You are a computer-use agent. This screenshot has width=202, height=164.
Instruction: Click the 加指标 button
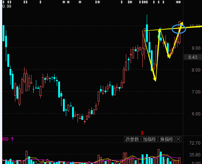149,139
